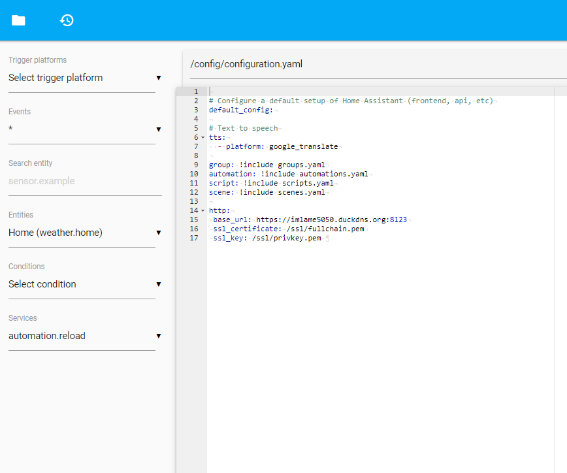
Task: Click the default_config: line in editor
Action: click(241, 110)
